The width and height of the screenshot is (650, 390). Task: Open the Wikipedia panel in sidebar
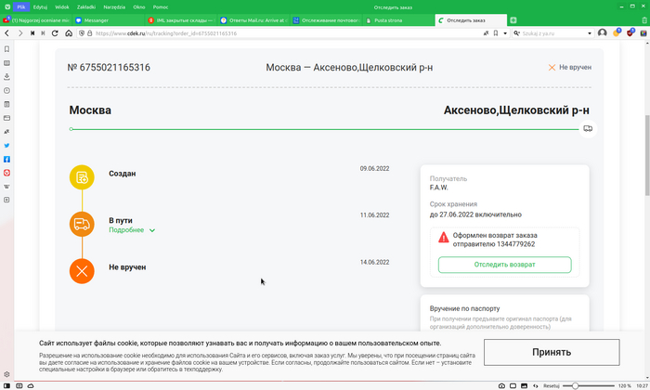[x=7, y=187]
